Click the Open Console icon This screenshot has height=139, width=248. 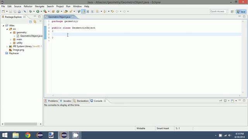pyautogui.click(x=232, y=100)
